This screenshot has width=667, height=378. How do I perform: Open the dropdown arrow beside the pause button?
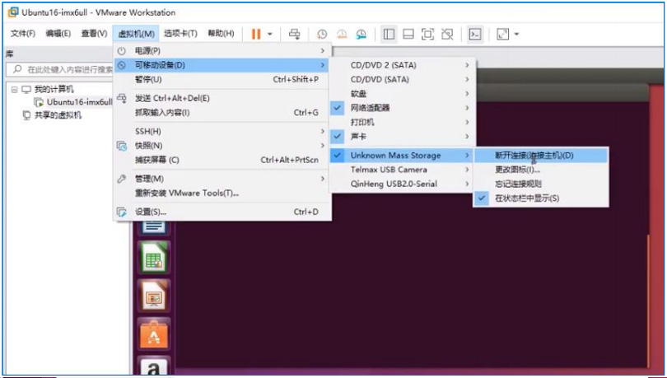[270, 34]
